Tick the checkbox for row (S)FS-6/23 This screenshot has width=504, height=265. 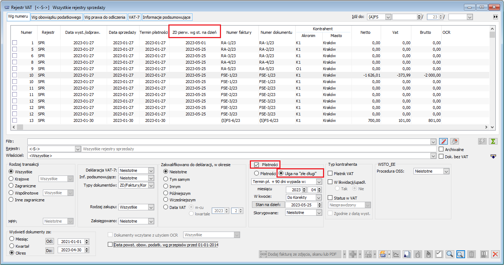15,120
